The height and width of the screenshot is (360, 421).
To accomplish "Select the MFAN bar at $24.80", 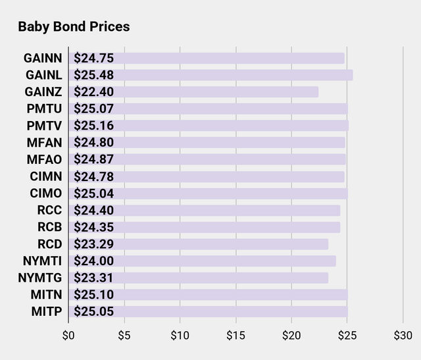I will point(207,142).
